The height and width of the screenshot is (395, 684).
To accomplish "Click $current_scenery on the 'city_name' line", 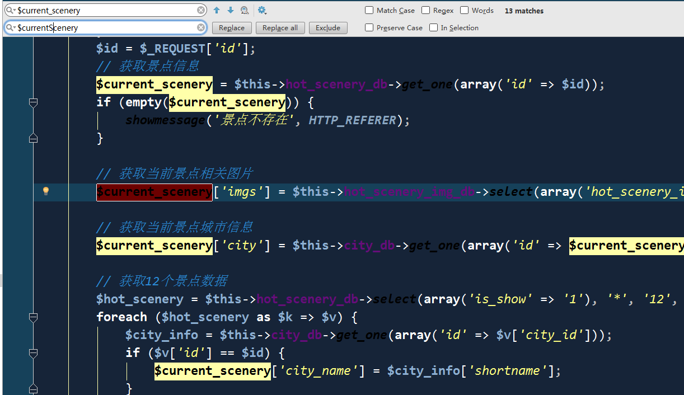I will pyautogui.click(x=213, y=371).
